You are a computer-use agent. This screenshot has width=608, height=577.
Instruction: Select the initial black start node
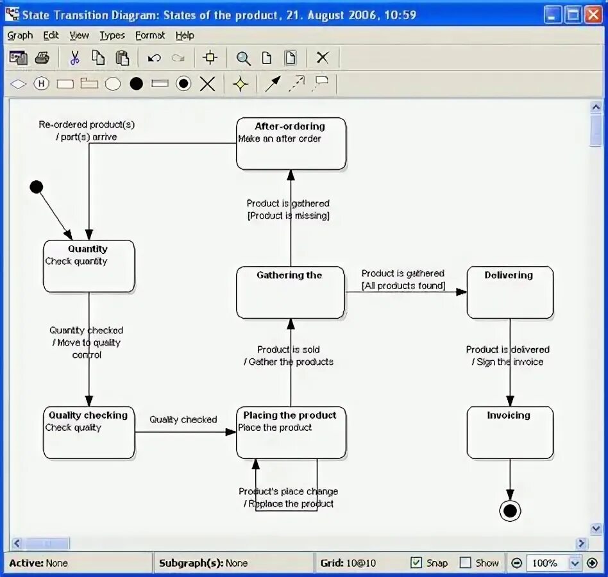point(37,187)
